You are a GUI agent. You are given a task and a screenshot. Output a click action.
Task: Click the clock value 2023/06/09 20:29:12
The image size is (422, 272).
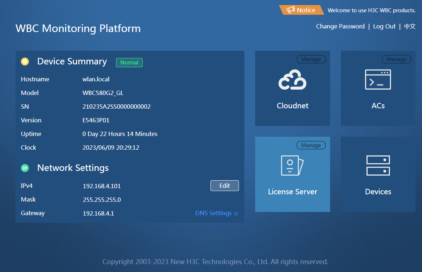pyautogui.click(x=111, y=148)
